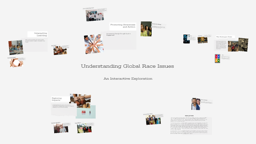Select the REFLECTION heading
This screenshot has height=144, width=256.
pos(189,116)
